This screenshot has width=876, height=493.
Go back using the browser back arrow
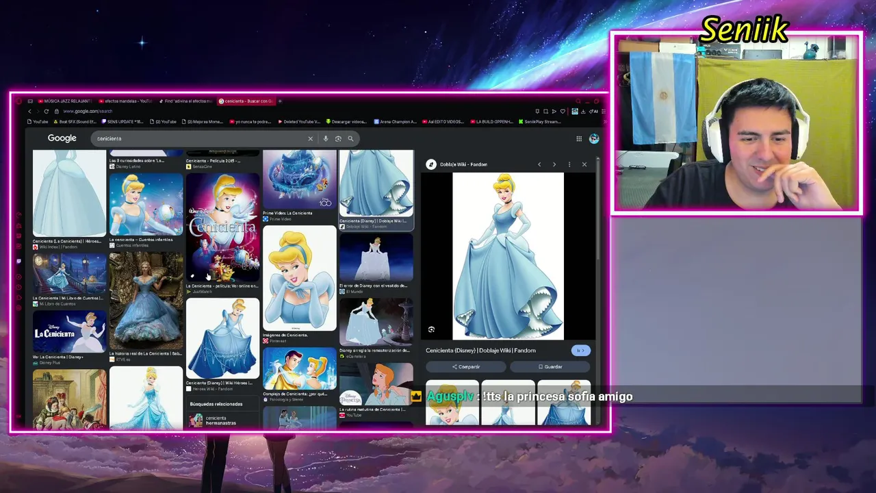tap(29, 111)
